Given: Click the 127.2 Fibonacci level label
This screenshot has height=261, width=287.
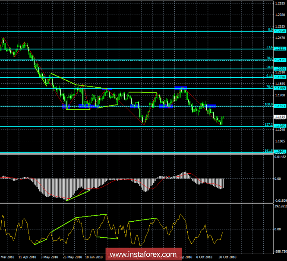Looking at the screenshot, I should click(x=268, y=124).
